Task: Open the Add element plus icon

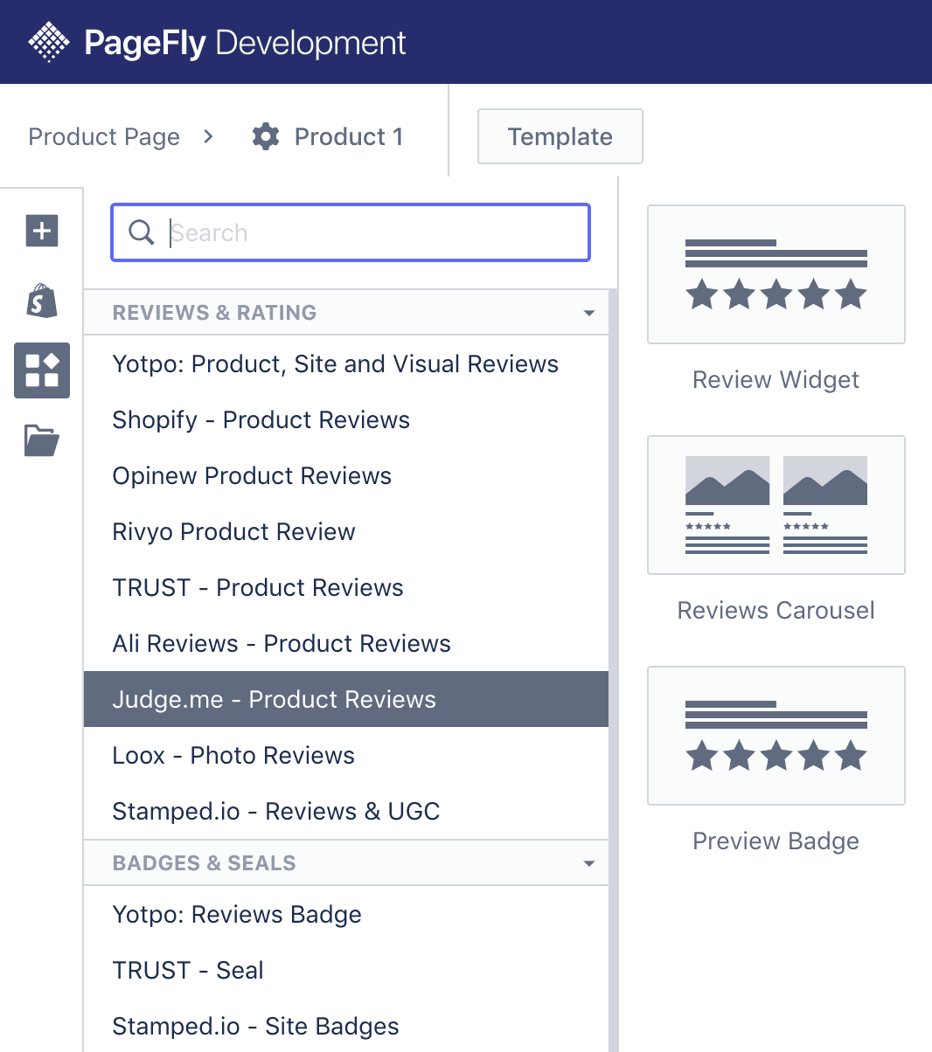Action: click(42, 231)
